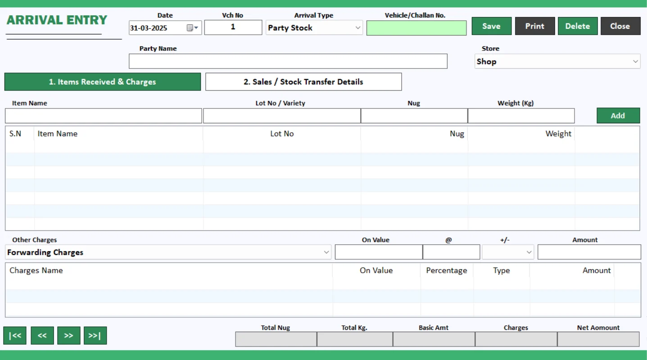647x360 pixels.
Task: Focus the Lot No / Variety input
Action: 282,116
